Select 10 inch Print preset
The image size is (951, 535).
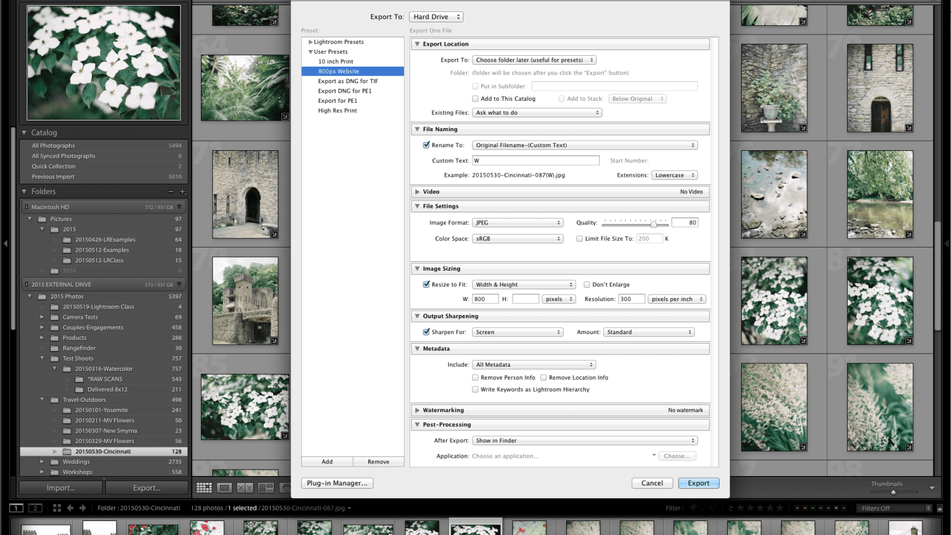coord(335,61)
